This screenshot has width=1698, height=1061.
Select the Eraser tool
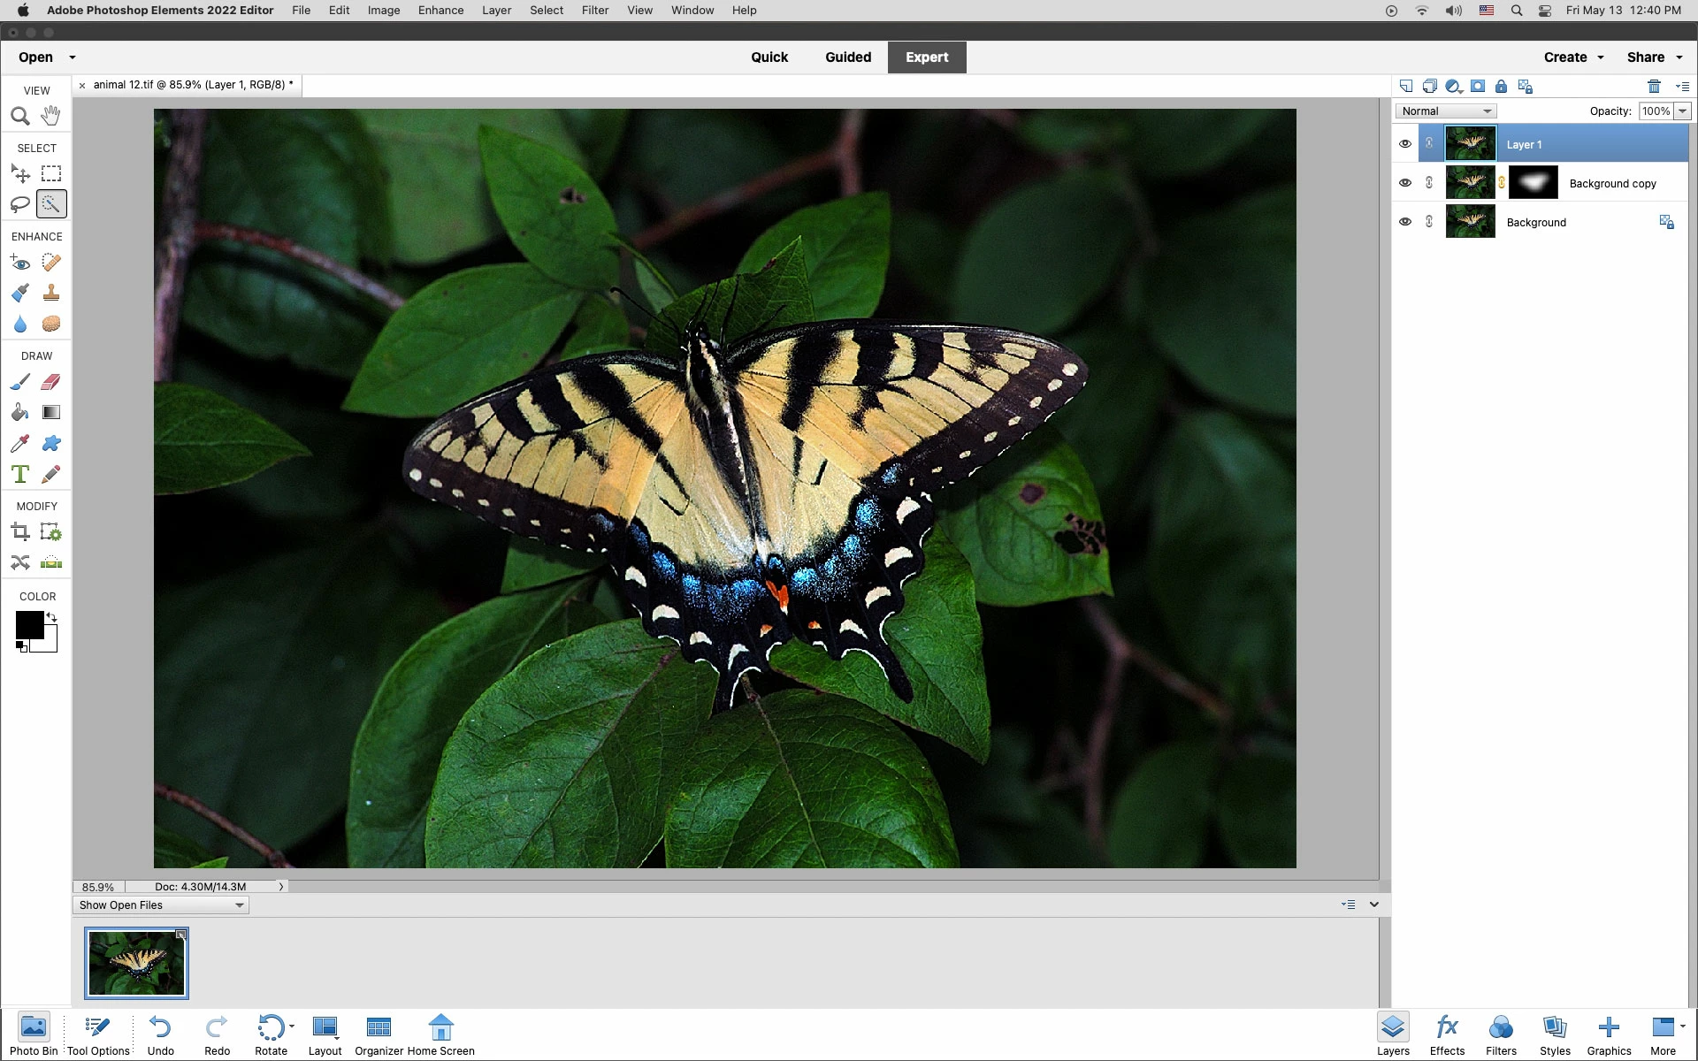click(x=51, y=382)
